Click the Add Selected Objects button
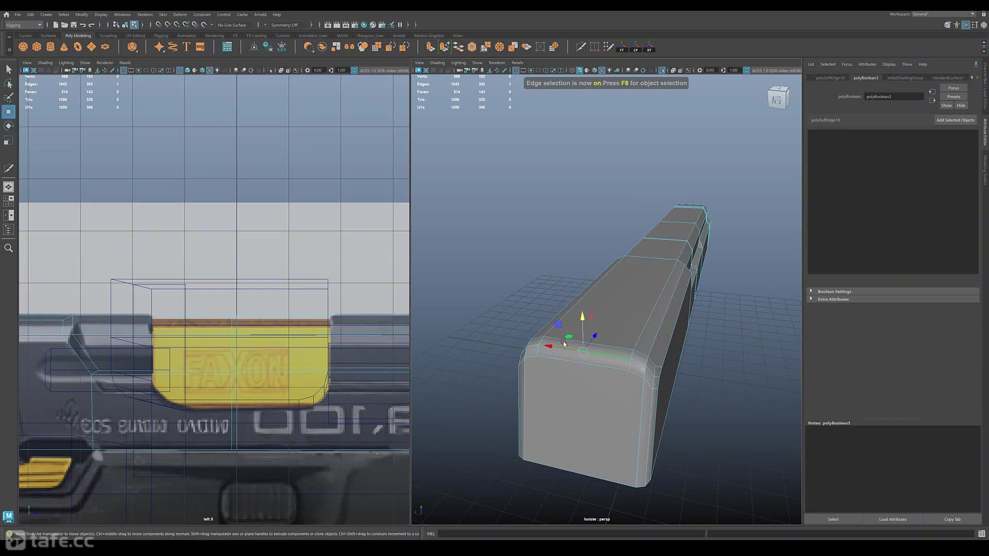 point(955,120)
